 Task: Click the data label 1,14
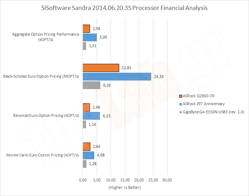(92, 124)
